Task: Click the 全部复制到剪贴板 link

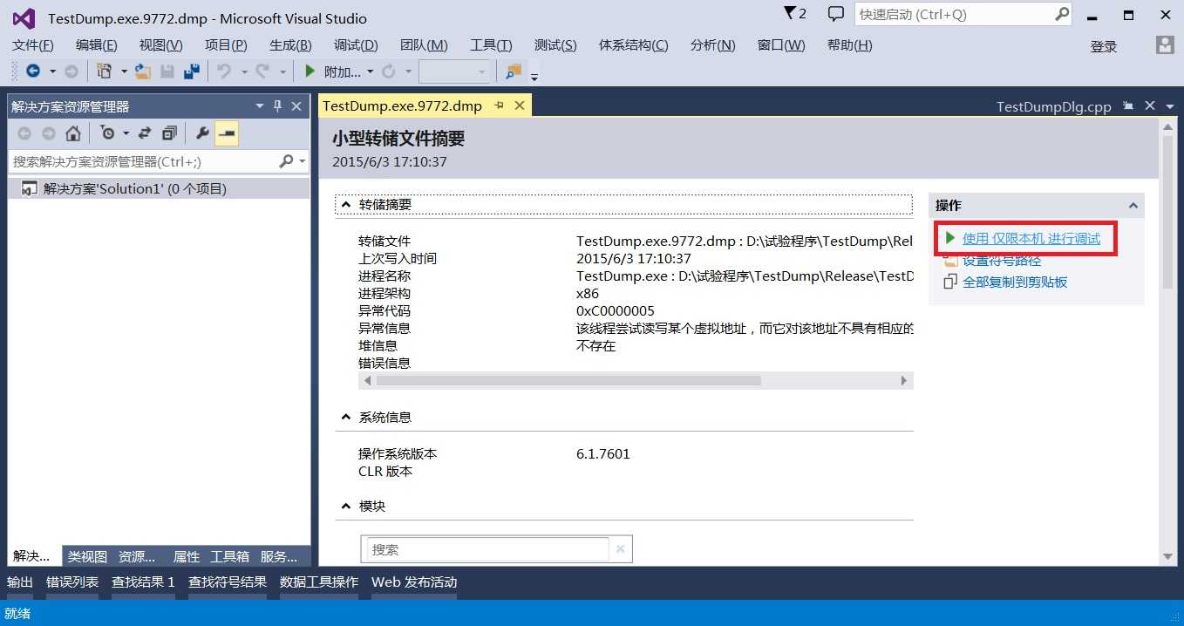Action: coord(1015,282)
